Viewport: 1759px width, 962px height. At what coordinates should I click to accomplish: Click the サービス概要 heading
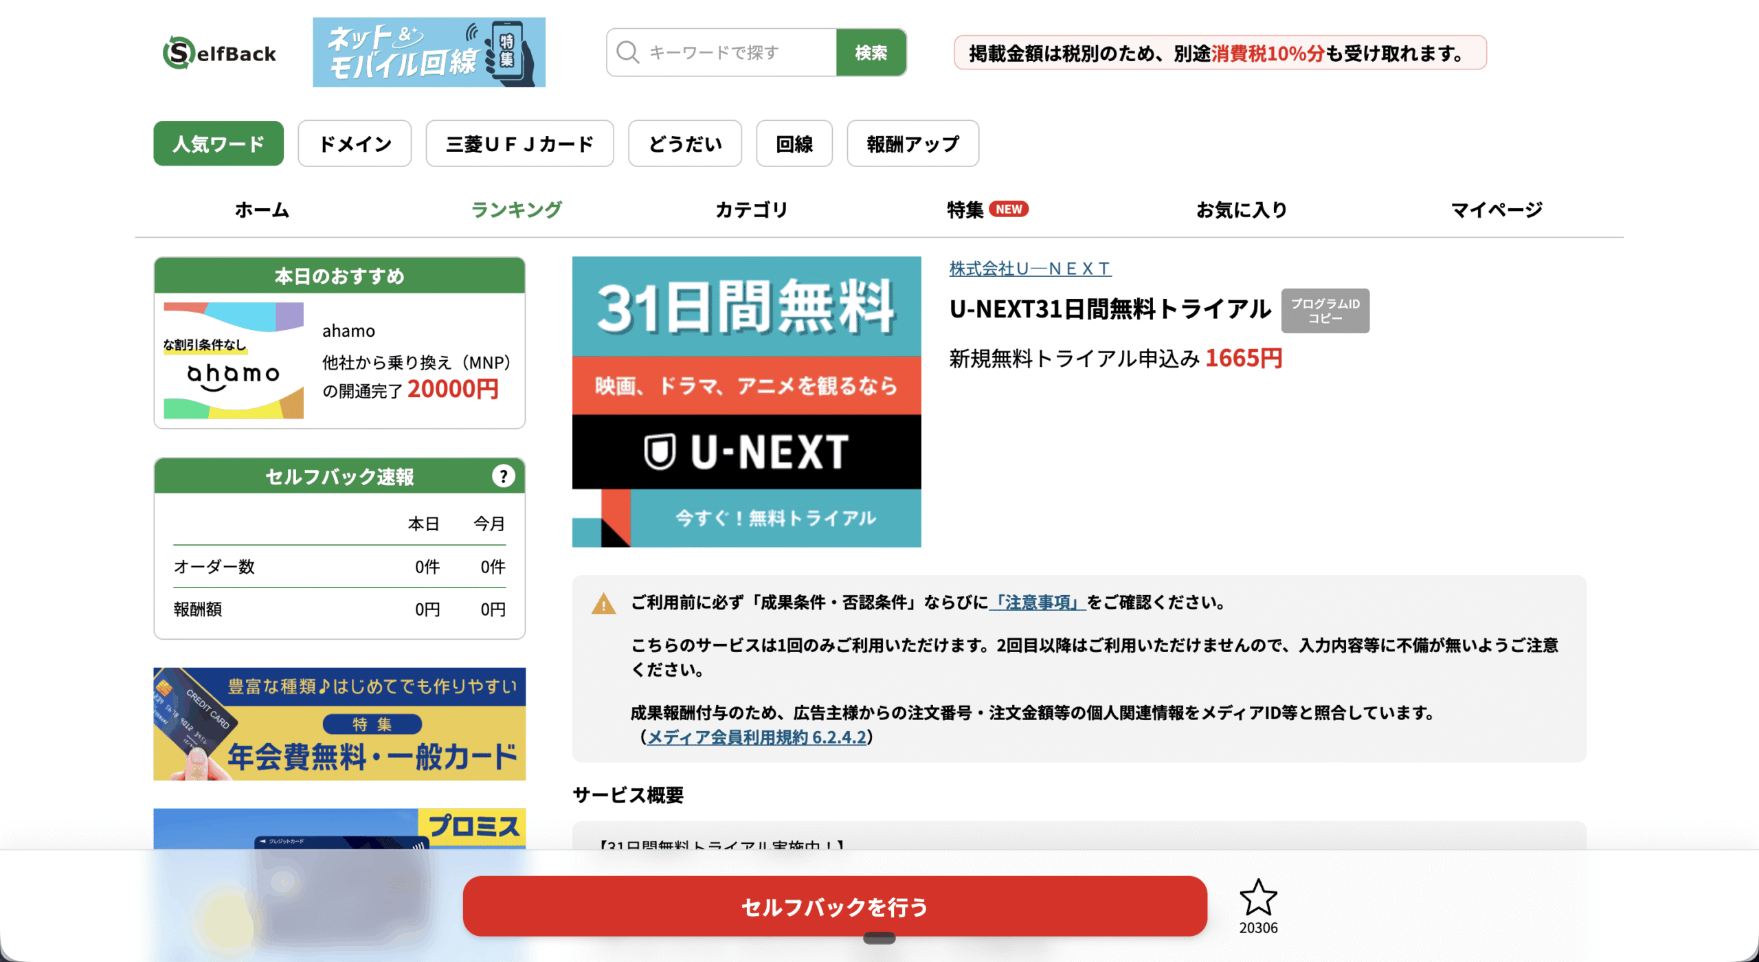point(628,795)
